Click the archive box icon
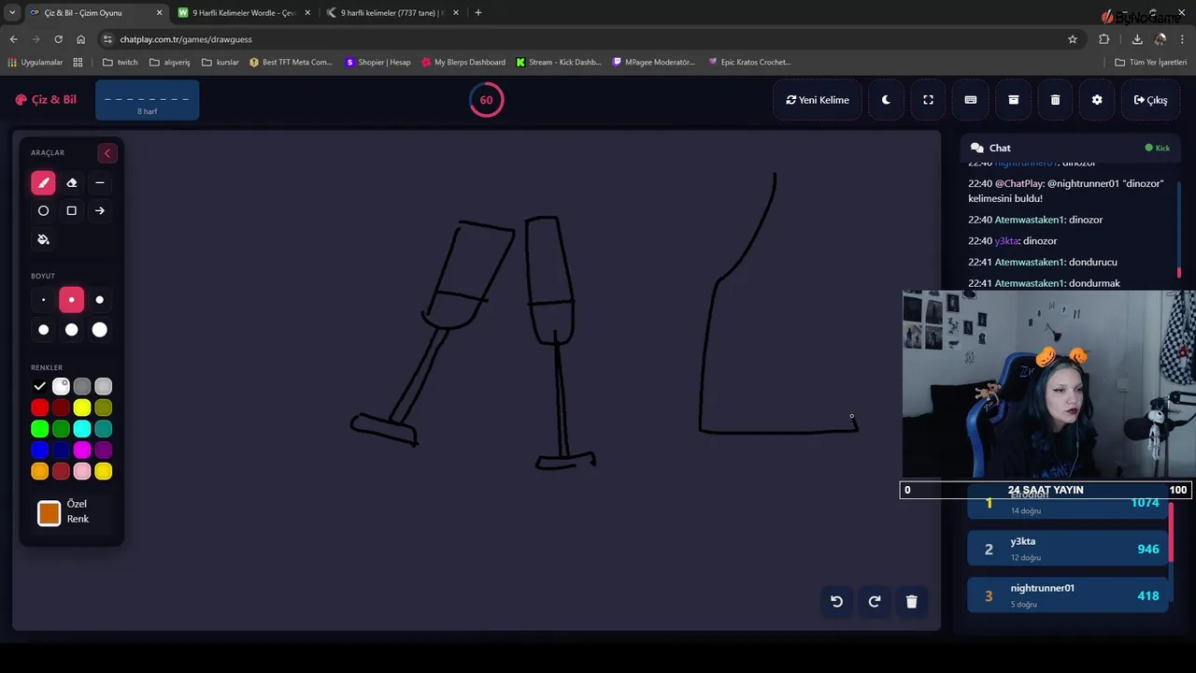 pyautogui.click(x=1013, y=100)
